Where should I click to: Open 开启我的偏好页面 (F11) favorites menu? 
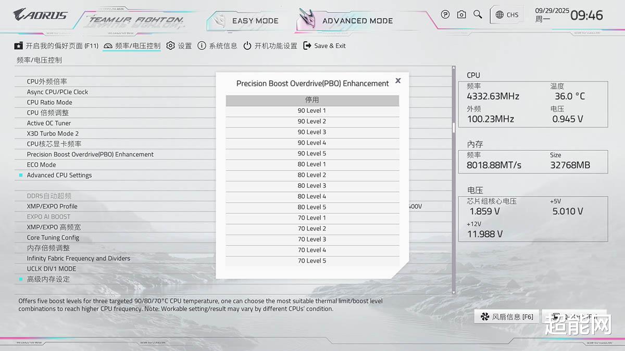click(x=56, y=46)
